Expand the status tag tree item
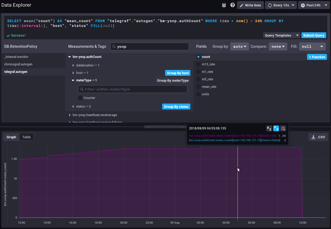The width and height of the screenshot is (331, 229). tap(73, 106)
